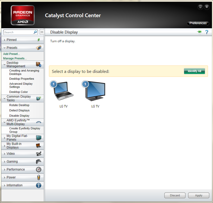The image size is (213, 203).
Task: Select Disable Display in sidebar
Action: 19,116
